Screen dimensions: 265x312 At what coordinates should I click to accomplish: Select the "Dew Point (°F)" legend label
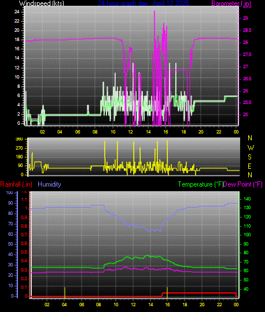[x=242, y=184]
